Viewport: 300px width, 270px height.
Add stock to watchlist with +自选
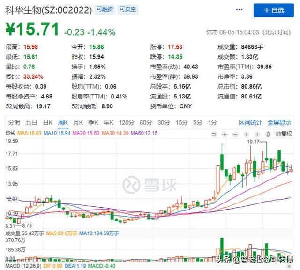274,10
